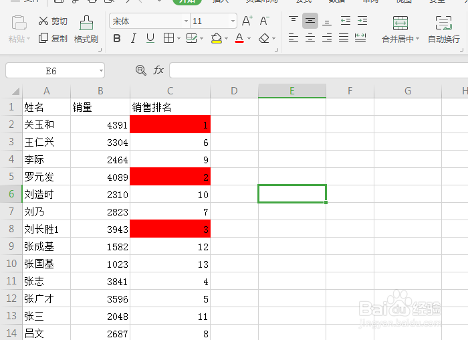Image resolution: width=468 pixels, height=340 pixels.
Task: Expand the cell style dropdown arrow
Action: 201,39
